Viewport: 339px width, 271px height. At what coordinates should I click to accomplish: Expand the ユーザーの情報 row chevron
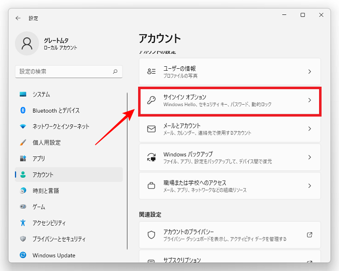pyautogui.click(x=310, y=72)
